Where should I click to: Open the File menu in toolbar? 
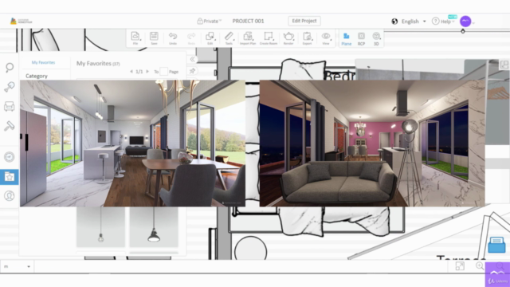coord(135,38)
